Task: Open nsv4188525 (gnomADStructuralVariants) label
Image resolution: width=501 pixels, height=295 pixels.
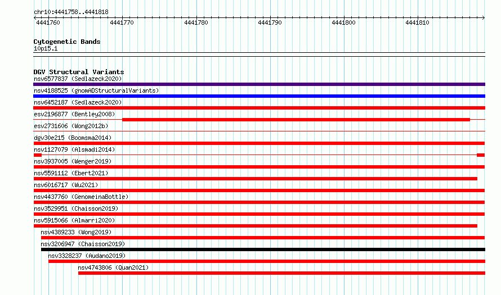Action: tap(96, 90)
